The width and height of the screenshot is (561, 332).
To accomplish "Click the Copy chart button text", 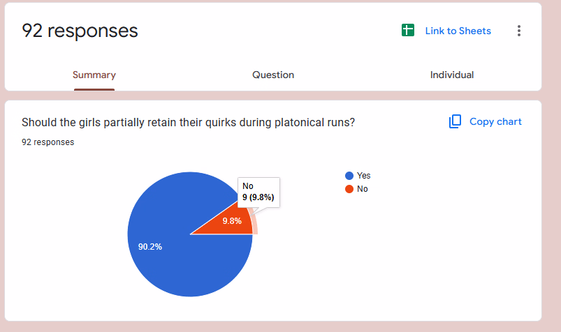I will point(495,121).
